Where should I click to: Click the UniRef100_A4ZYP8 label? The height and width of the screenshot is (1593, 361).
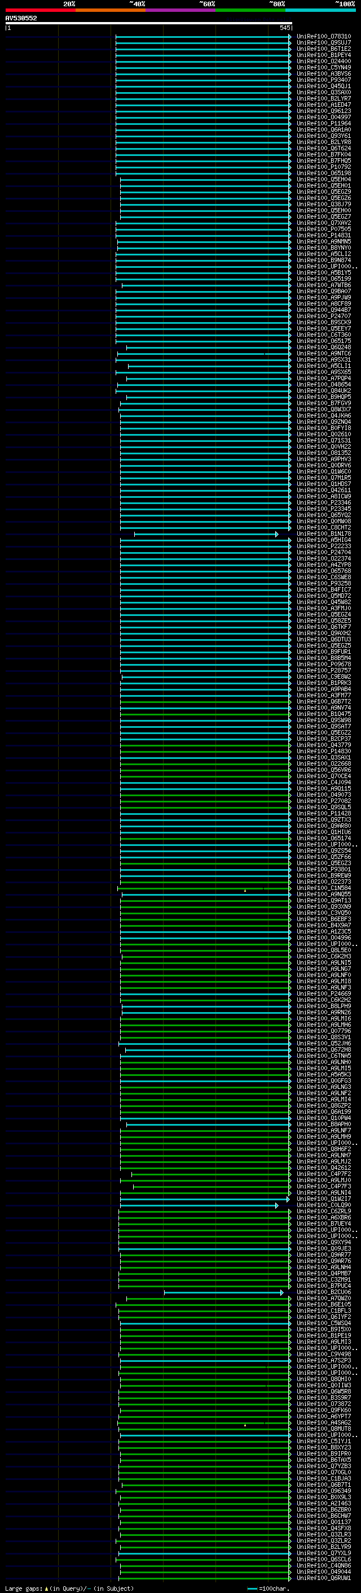(x=324, y=565)
